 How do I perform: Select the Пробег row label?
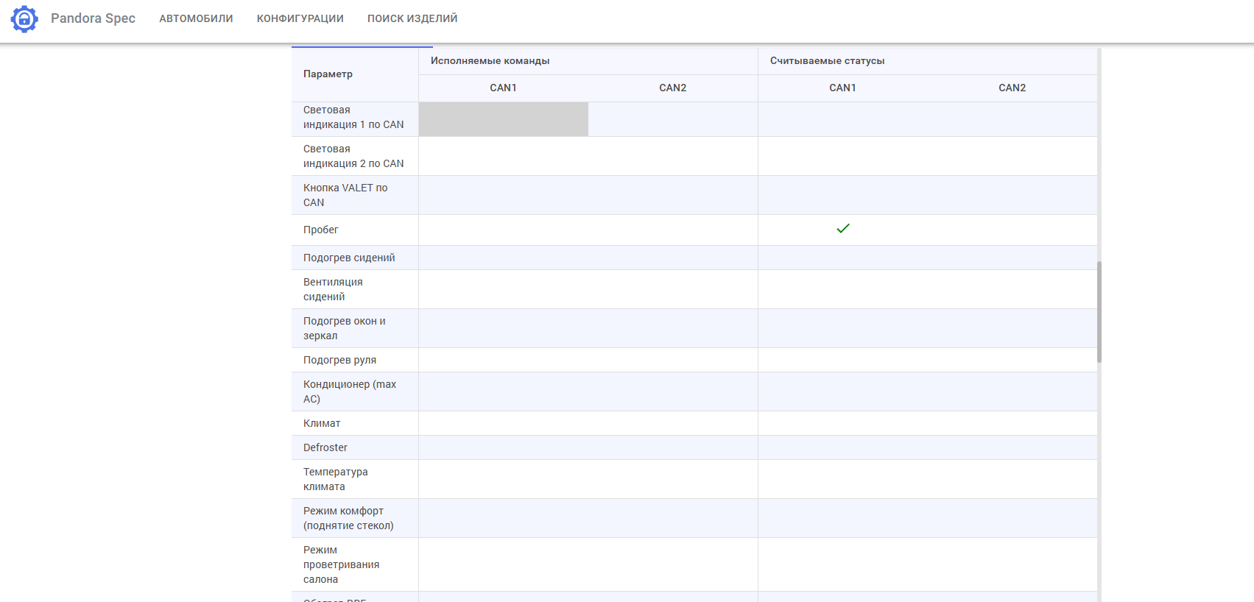tap(321, 230)
